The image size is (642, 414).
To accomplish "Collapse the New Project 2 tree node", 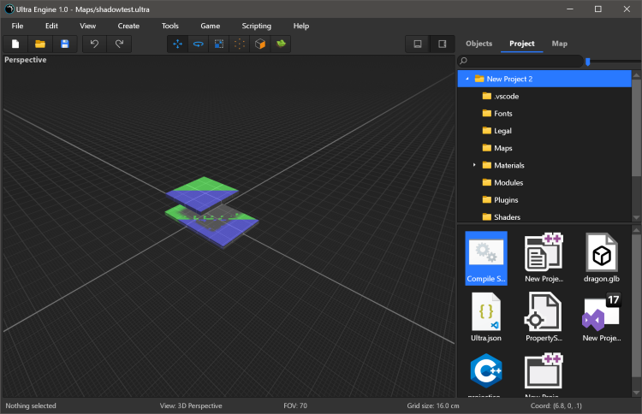I will pyautogui.click(x=467, y=79).
